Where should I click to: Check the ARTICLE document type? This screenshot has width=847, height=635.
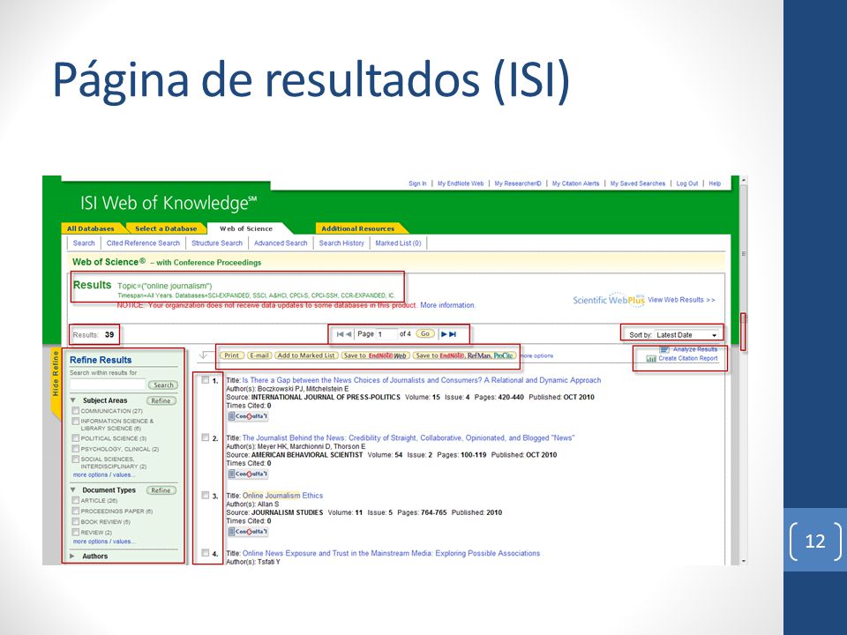[x=76, y=501]
